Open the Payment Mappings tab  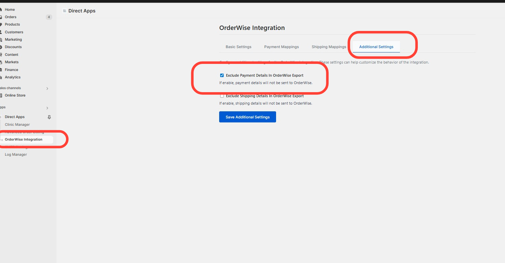point(281,47)
